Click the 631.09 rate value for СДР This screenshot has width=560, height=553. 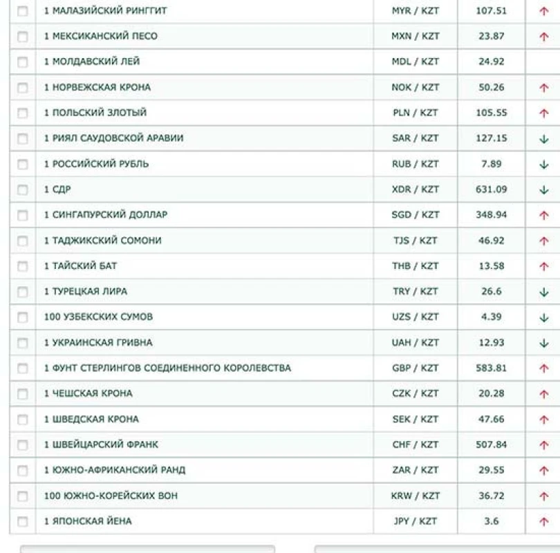491,189
